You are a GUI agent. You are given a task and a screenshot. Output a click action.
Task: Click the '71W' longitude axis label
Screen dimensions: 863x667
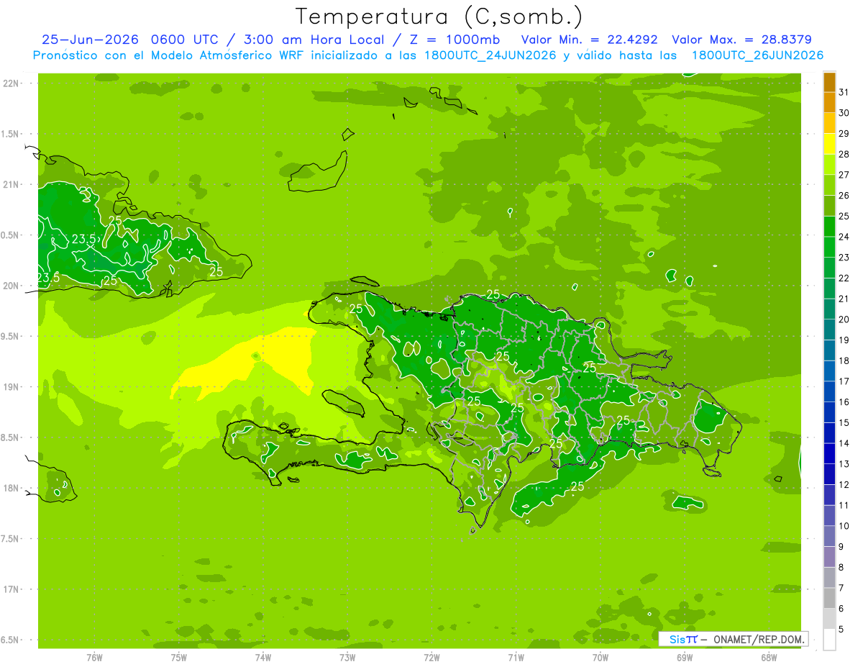516,657
